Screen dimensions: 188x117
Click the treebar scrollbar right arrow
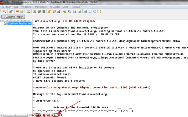[x=30, y=115]
